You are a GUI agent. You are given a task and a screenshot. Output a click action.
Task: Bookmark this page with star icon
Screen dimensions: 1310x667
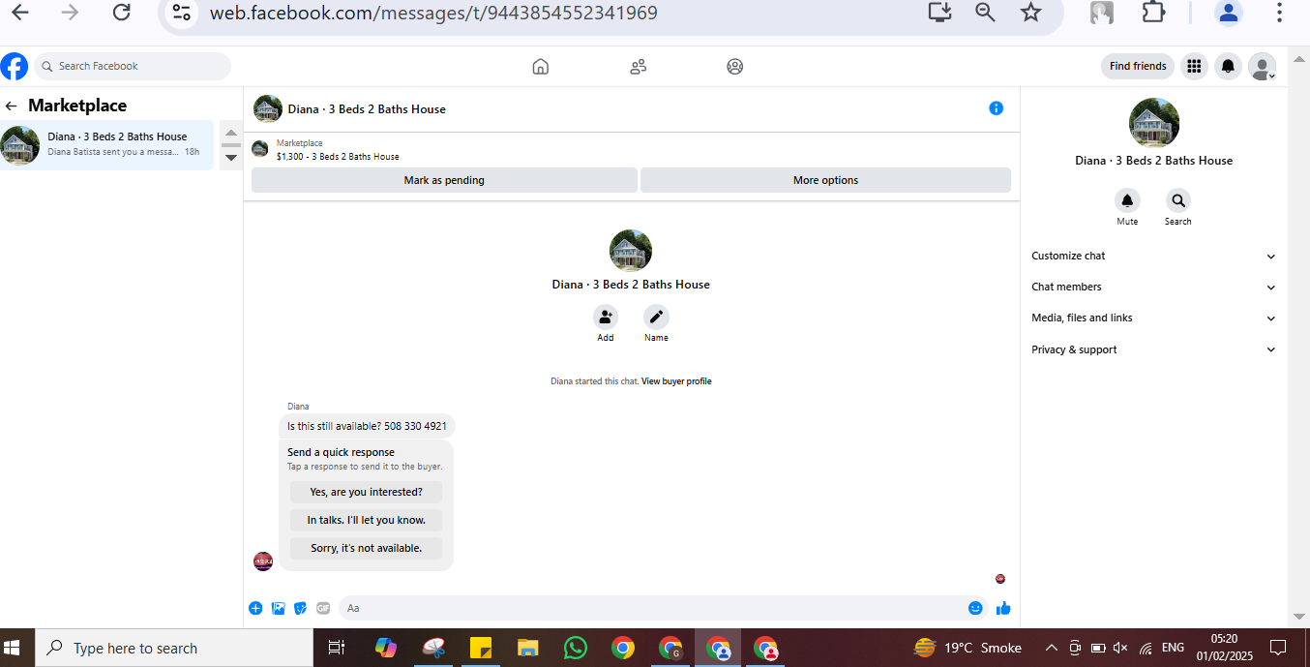coord(1031,13)
